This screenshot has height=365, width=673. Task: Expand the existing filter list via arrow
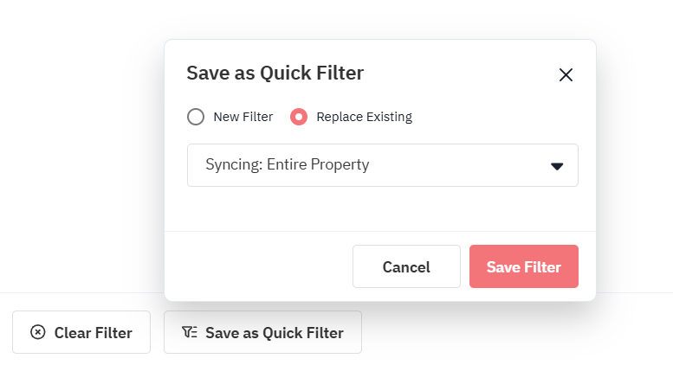(x=557, y=166)
